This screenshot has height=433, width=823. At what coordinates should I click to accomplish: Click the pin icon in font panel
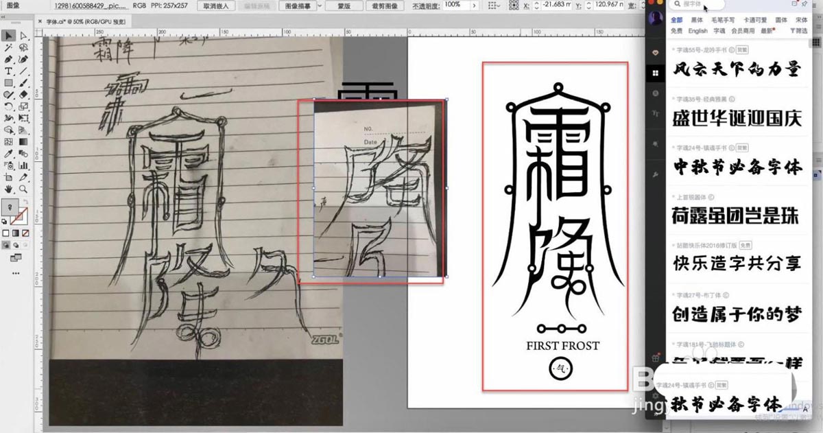pos(803,4)
